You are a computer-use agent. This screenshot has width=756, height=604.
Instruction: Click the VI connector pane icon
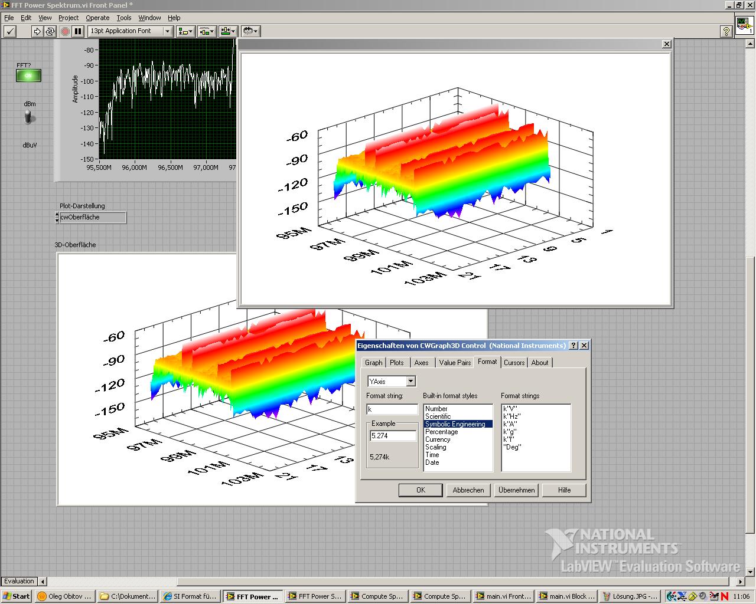pos(744,25)
